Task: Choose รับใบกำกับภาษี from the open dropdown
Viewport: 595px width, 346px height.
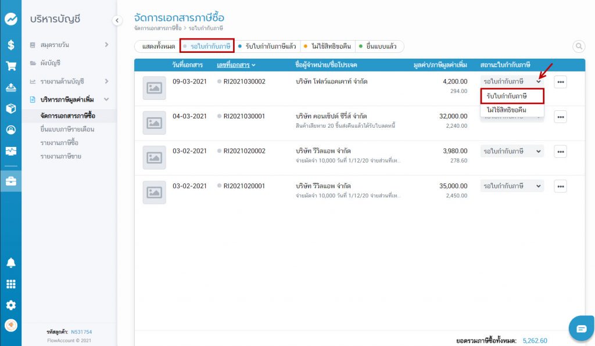Action: [x=512, y=96]
